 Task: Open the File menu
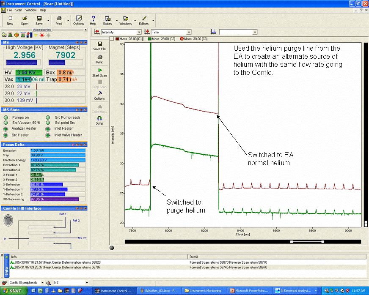tap(9, 10)
